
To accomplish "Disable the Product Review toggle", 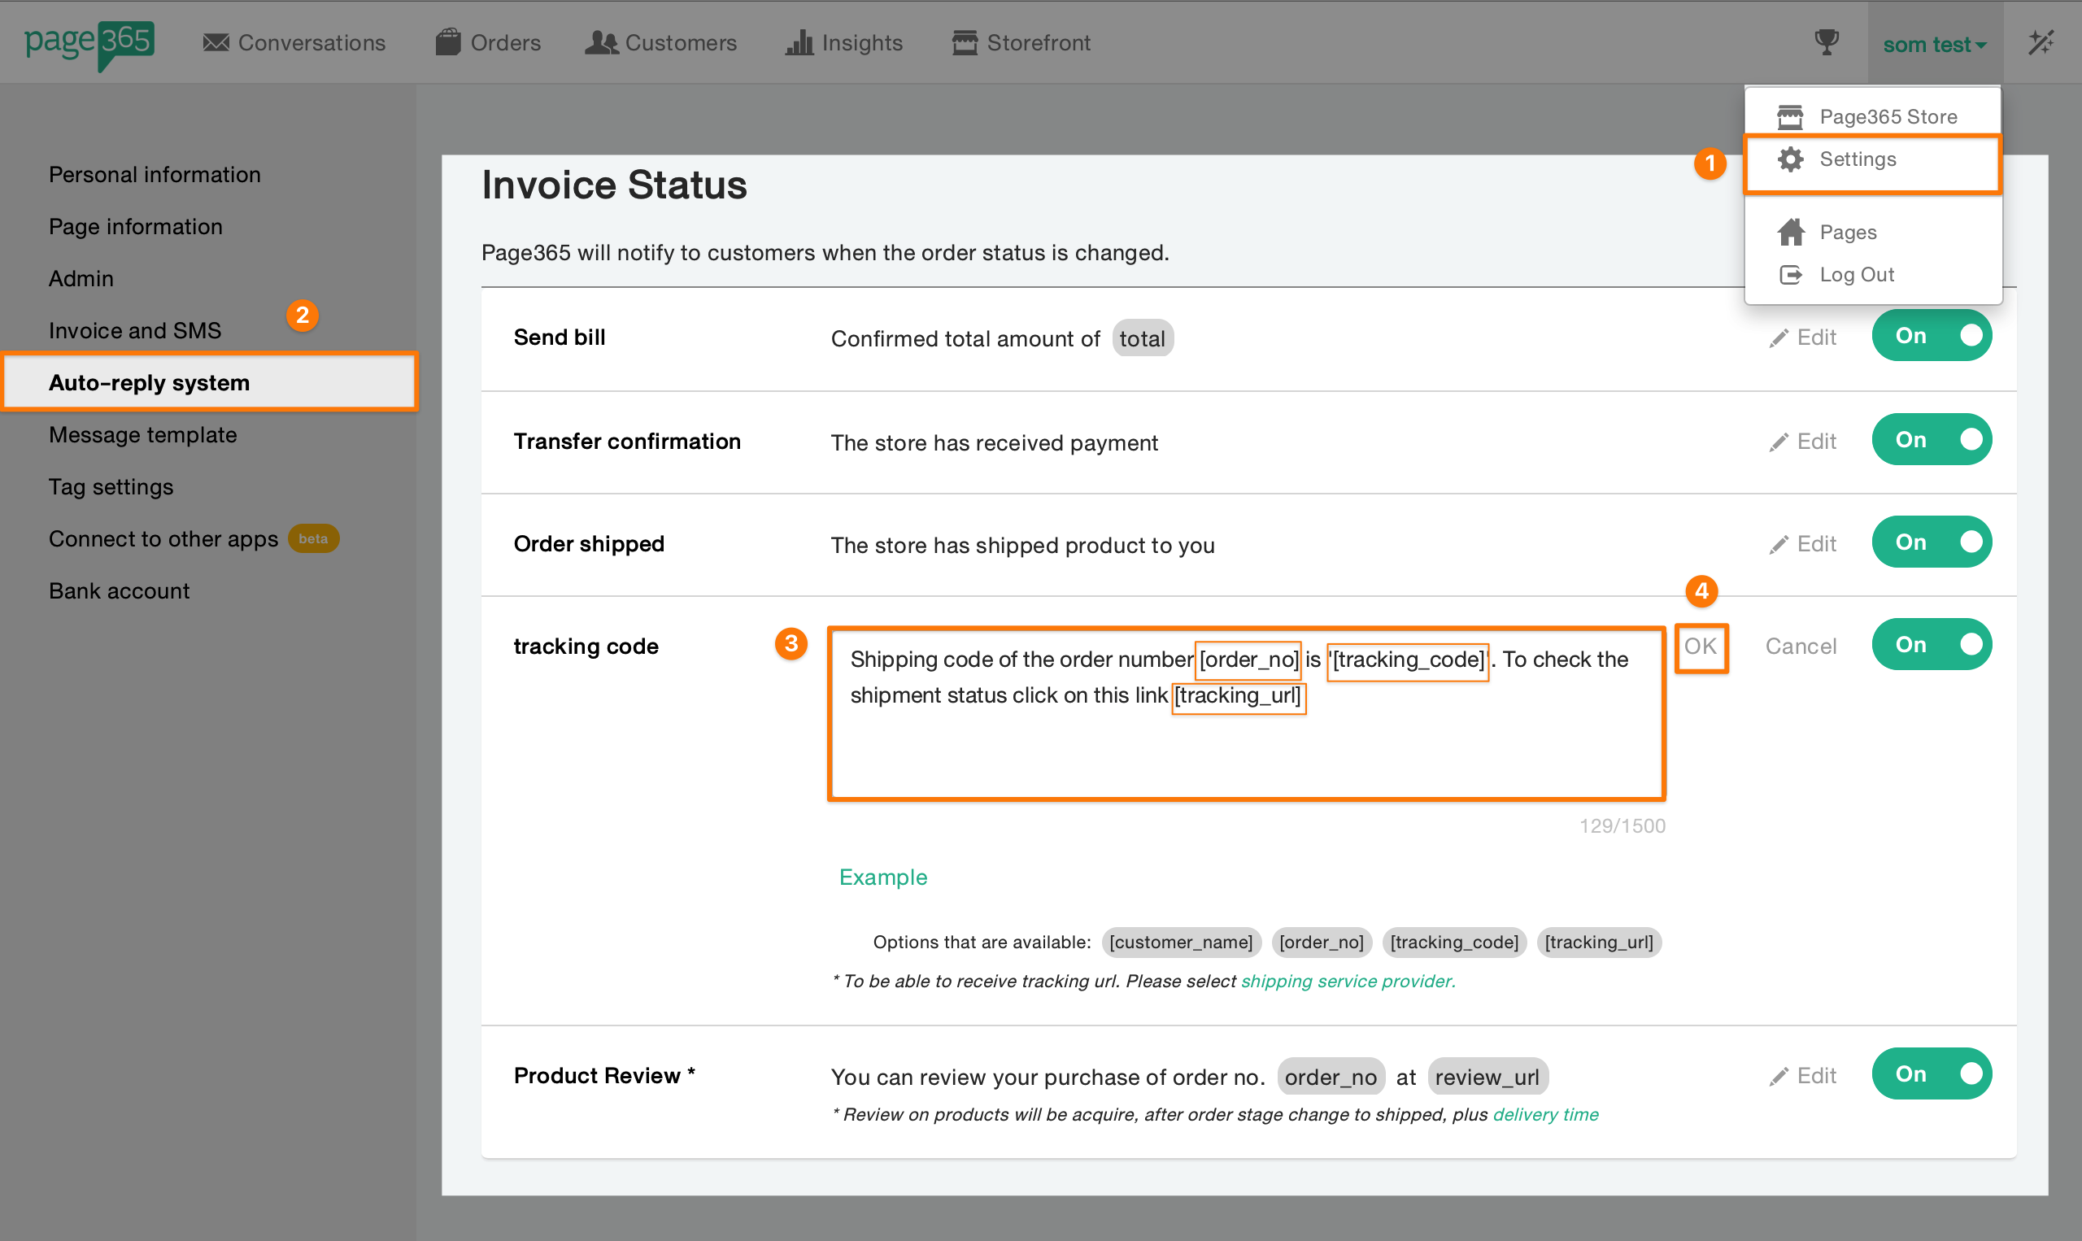I will click(1932, 1073).
